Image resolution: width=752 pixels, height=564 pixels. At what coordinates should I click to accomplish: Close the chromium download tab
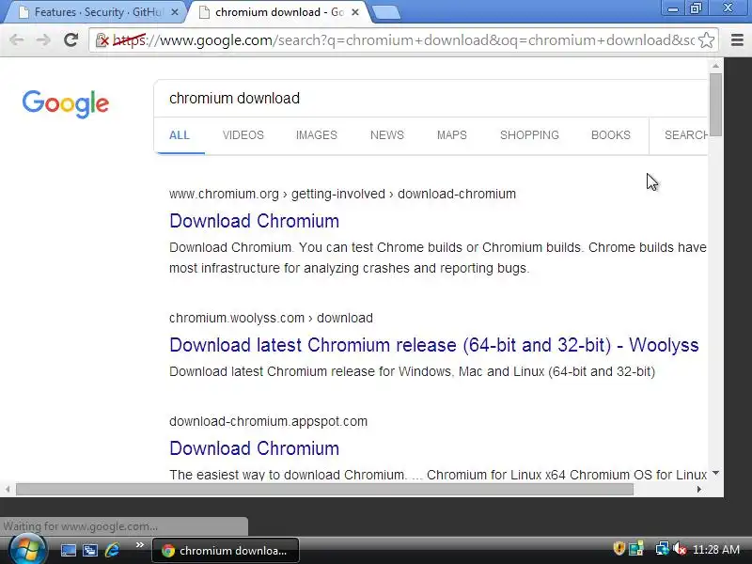pos(355,12)
